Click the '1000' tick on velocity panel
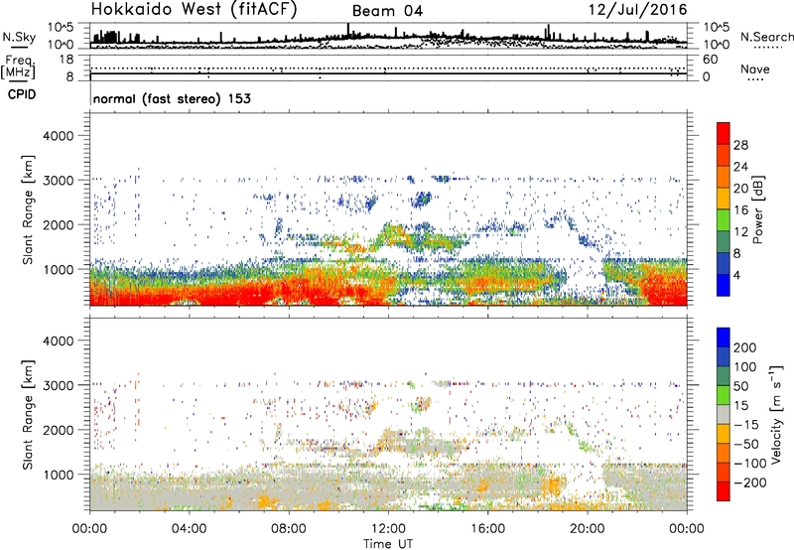The height and width of the screenshot is (550, 794). 58,475
